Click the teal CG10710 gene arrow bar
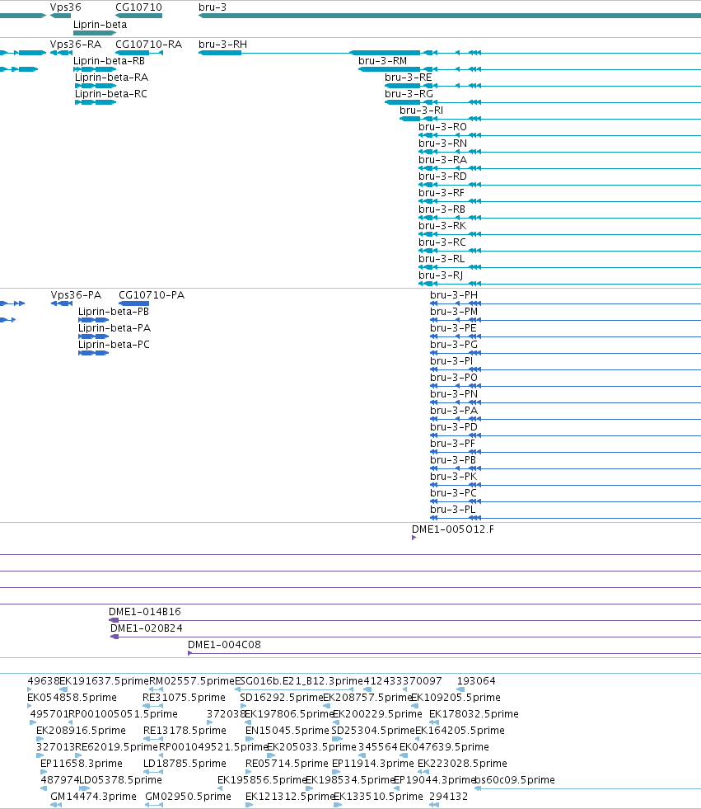The height and width of the screenshot is (809, 701). pos(138,16)
